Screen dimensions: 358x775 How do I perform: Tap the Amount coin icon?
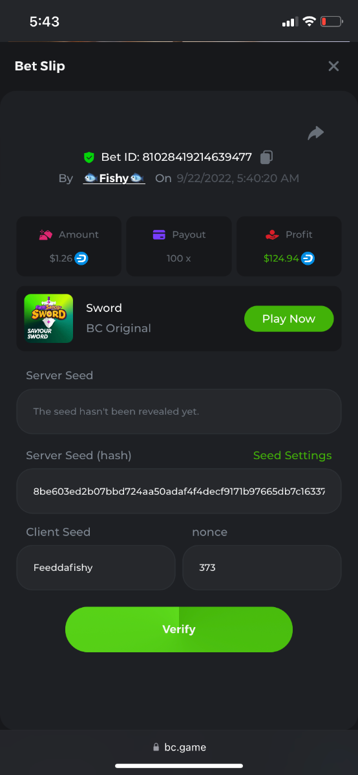coord(45,234)
